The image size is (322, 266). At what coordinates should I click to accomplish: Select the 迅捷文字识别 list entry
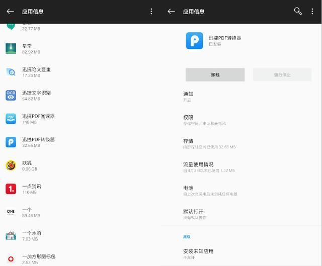pos(80,96)
